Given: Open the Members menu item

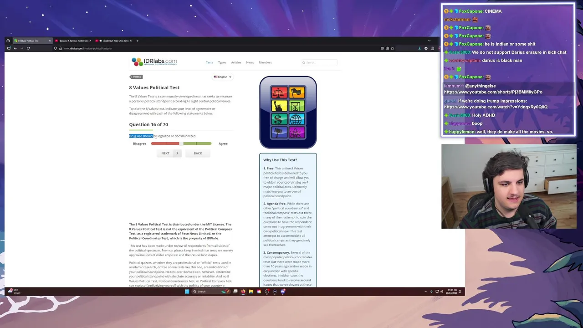Looking at the screenshot, I should coord(265,62).
